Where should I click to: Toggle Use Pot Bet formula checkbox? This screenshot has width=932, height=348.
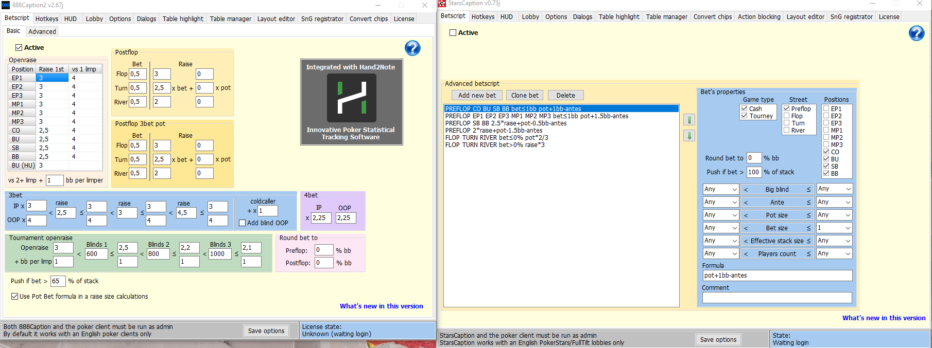[x=14, y=296]
